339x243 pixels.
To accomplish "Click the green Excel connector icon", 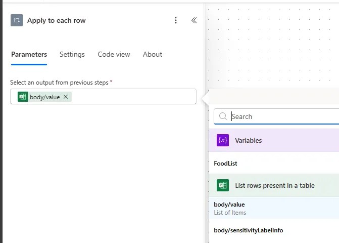I will pyautogui.click(x=223, y=185).
